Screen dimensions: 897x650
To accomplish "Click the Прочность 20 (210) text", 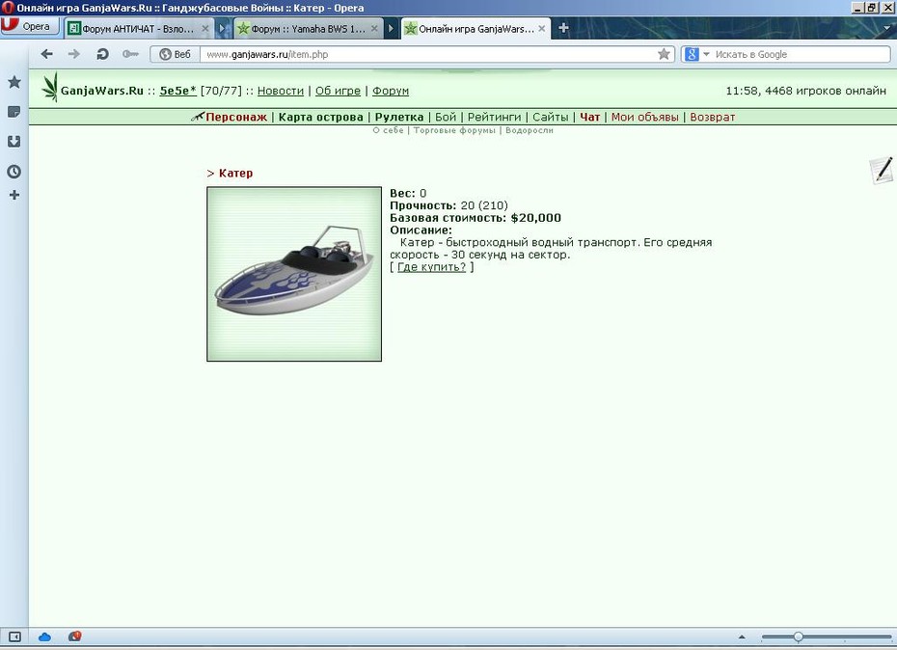I will [449, 205].
